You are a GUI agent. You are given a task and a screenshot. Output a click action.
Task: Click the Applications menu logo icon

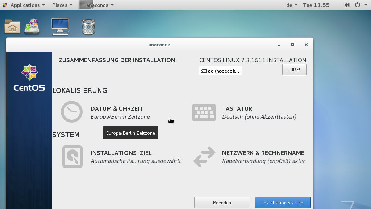[x=5, y=5]
